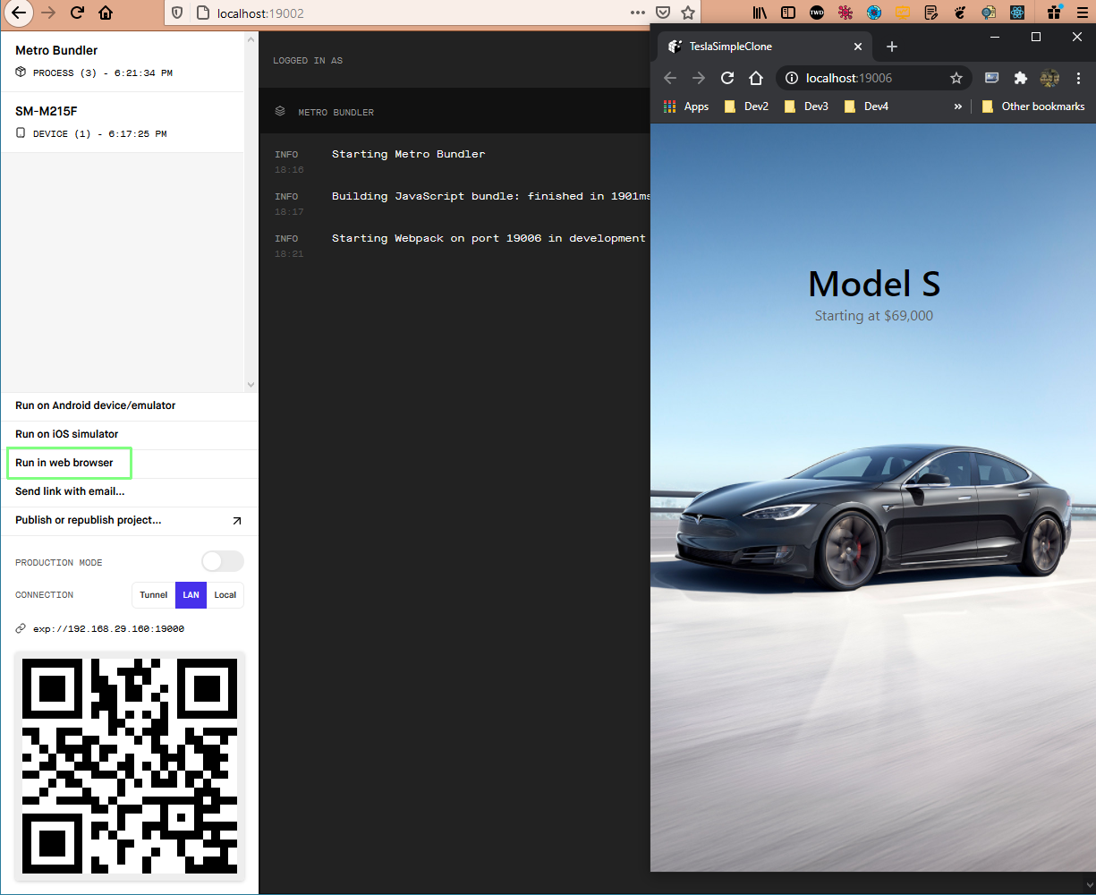Click Send link with email

70,491
